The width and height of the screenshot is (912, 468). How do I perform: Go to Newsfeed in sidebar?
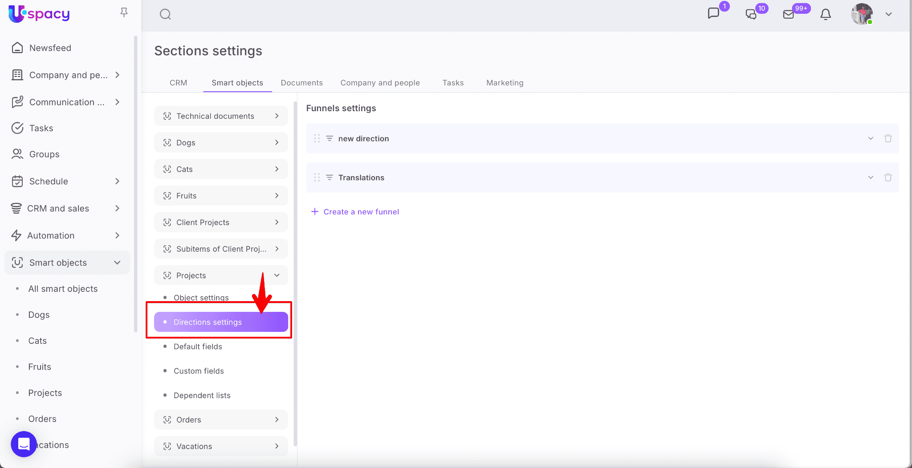point(50,48)
